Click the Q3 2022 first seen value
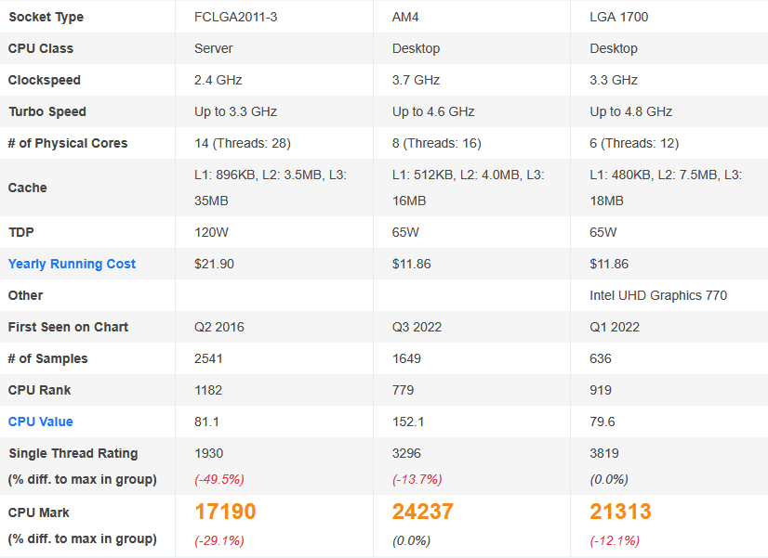Viewport: 768px width, 558px height. 417,327
